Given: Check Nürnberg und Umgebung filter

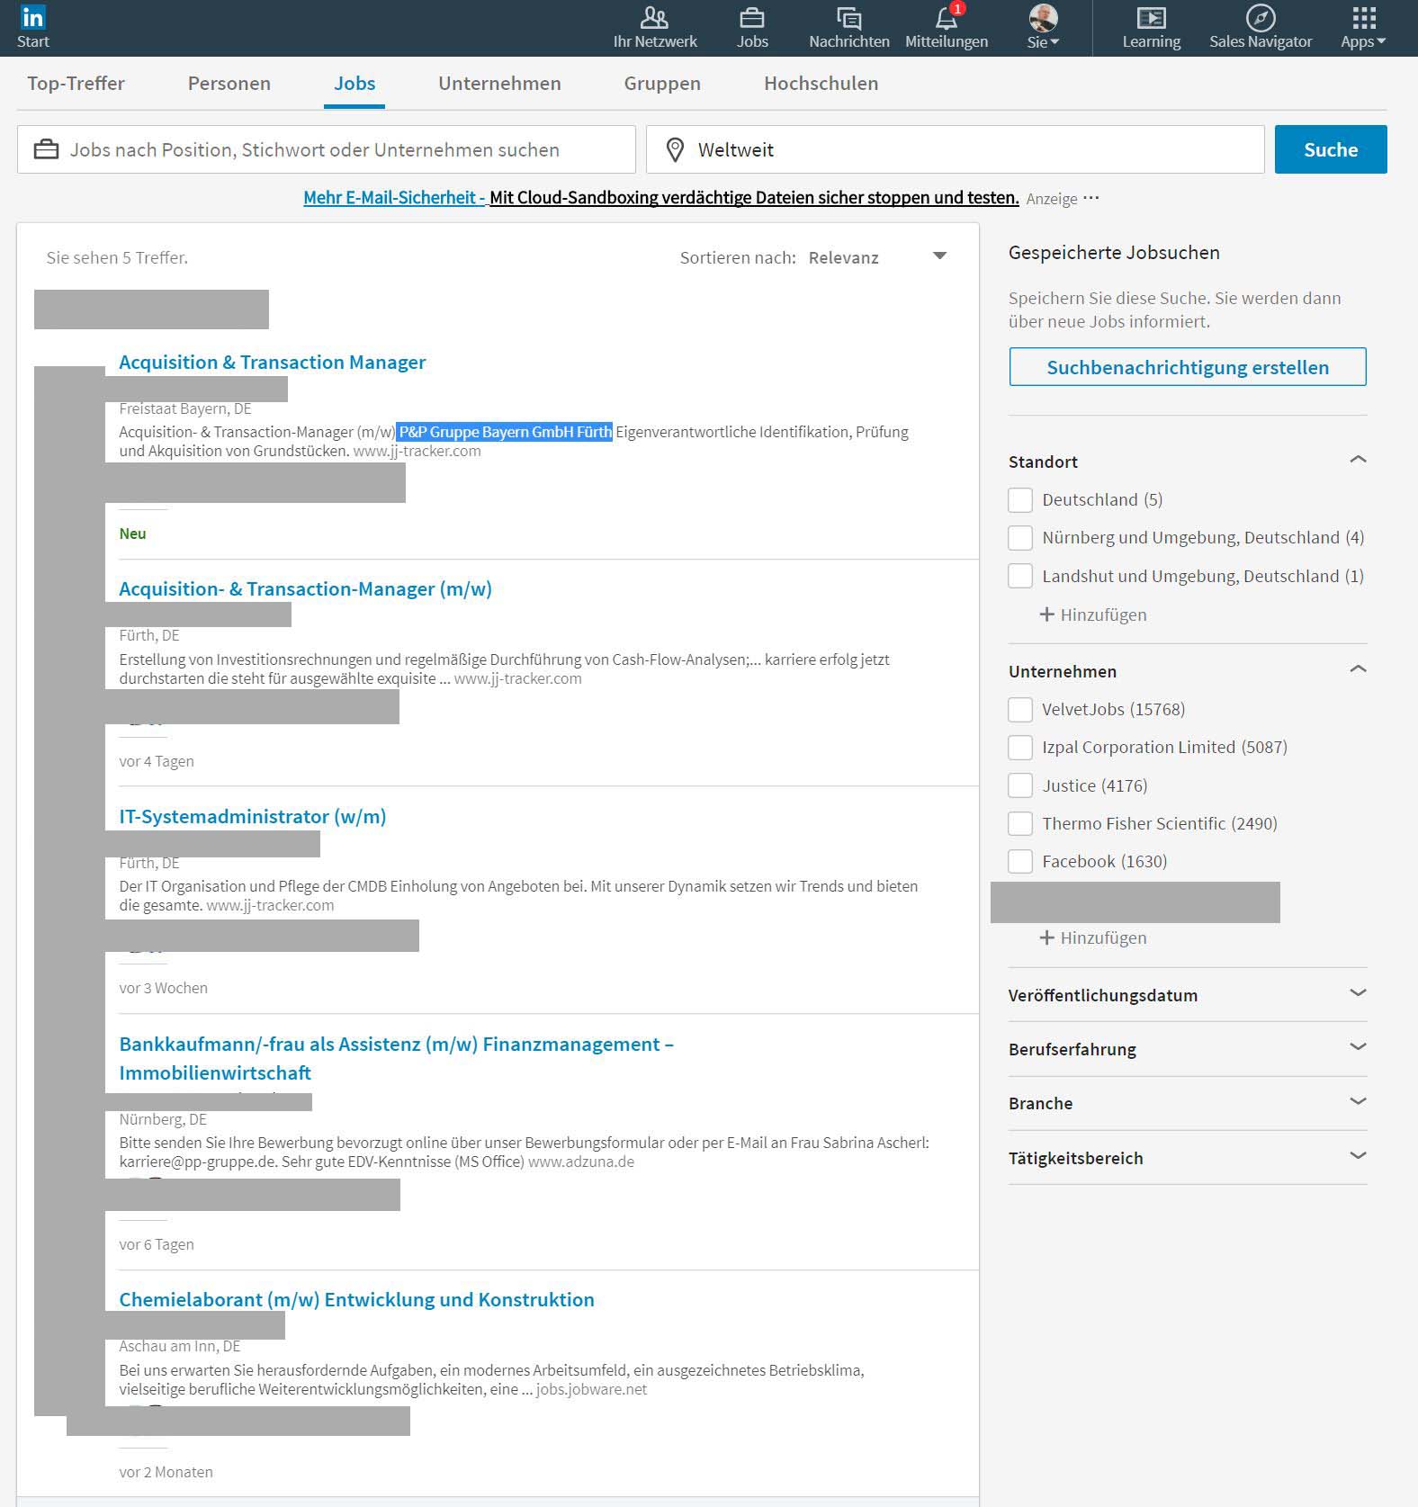Looking at the screenshot, I should coord(1020,538).
